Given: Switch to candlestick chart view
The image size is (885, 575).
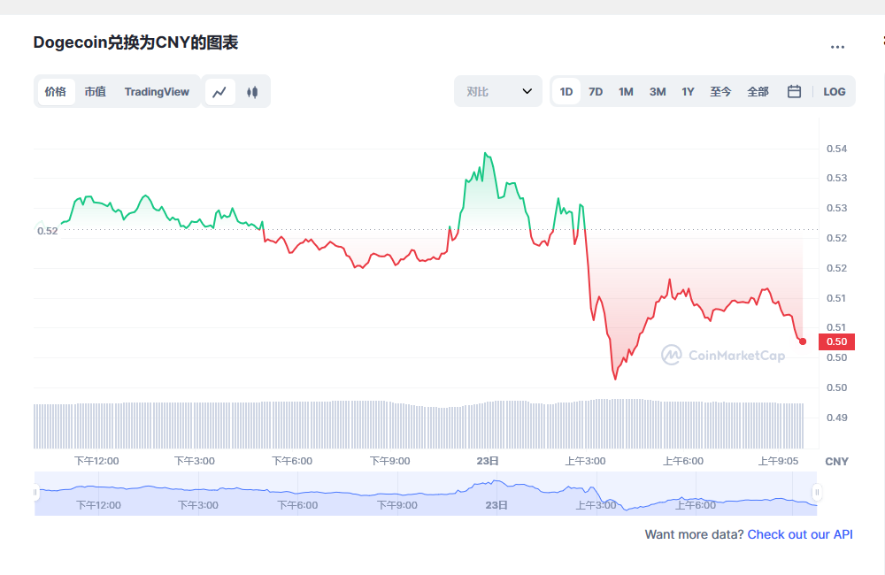Looking at the screenshot, I should pos(252,91).
